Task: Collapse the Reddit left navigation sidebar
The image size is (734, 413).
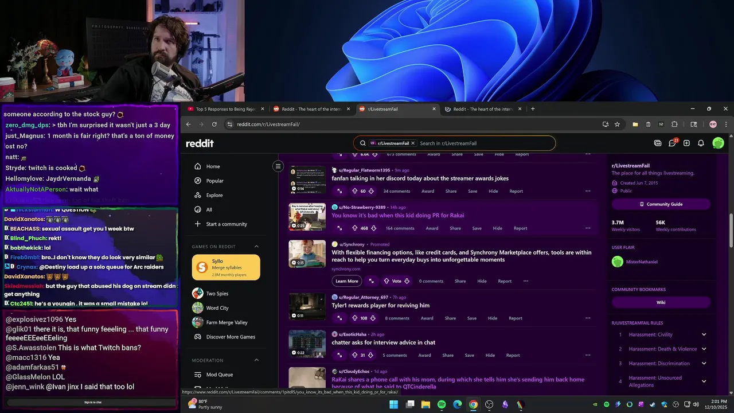Action: tap(278, 166)
